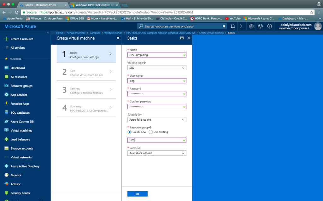Open the Location dropdown
This screenshot has width=323, height=201.
157,153
